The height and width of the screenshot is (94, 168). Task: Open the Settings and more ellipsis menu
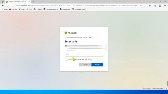[165, 5]
